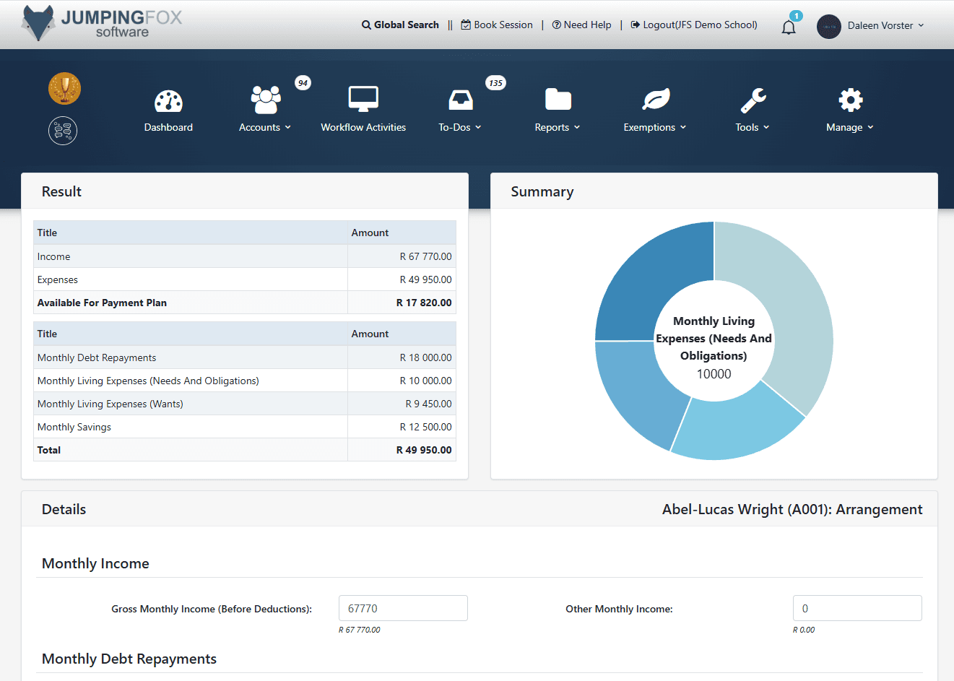Click the Other Monthly Income input field
The width and height of the screenshot is (954, 681).
click(857, 608)
